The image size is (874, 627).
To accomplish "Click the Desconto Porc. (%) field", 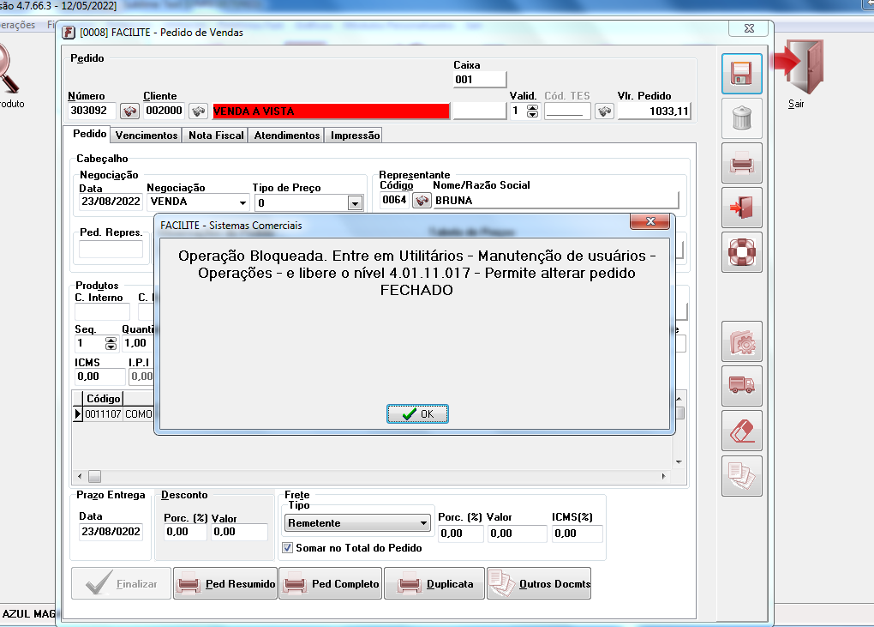I will (185, 532).
